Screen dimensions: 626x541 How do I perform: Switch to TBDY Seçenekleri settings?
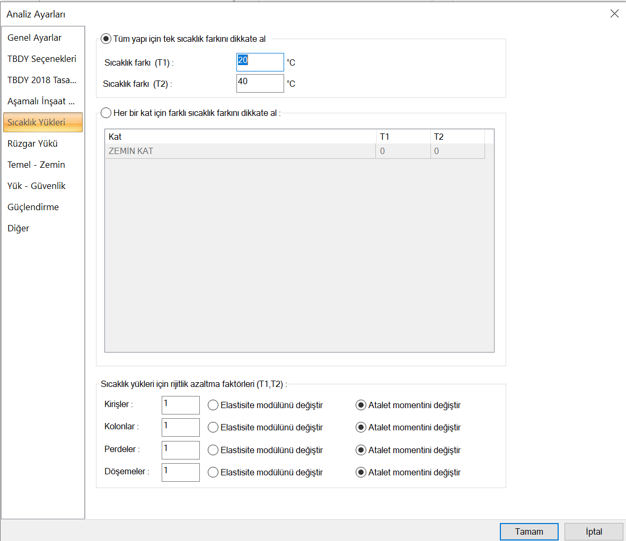pyautogui.click(x=42, y=59)
